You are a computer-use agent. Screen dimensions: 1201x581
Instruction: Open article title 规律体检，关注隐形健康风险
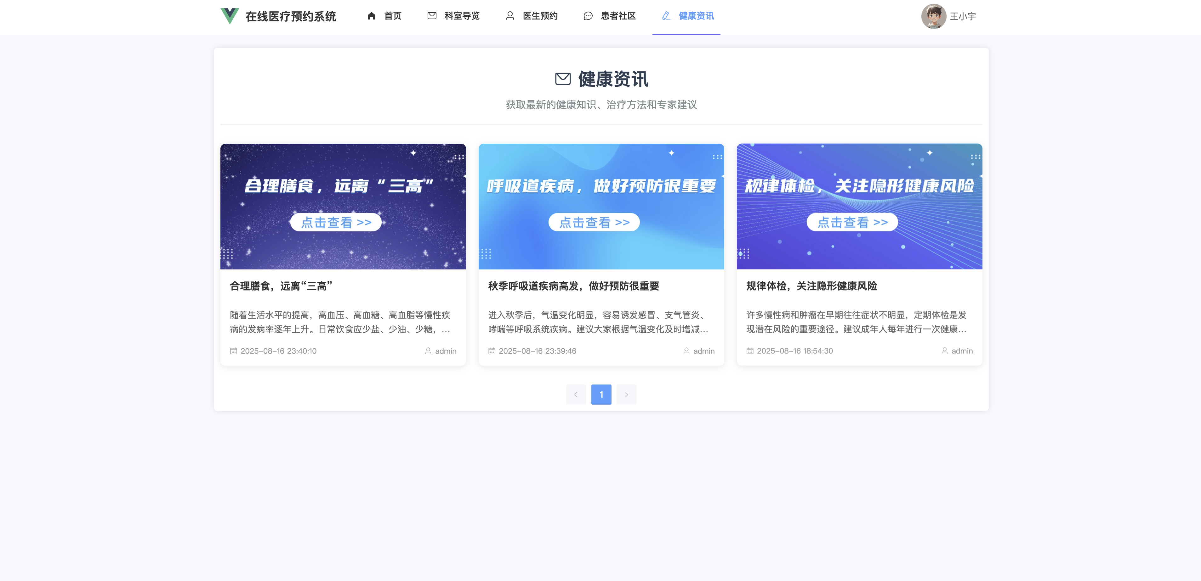[811, 286]
